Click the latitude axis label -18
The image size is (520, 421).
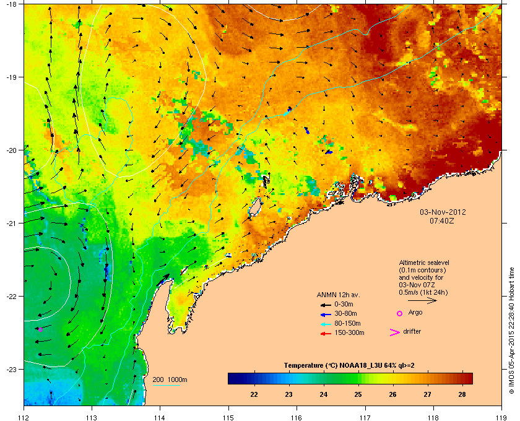point(11,4)
